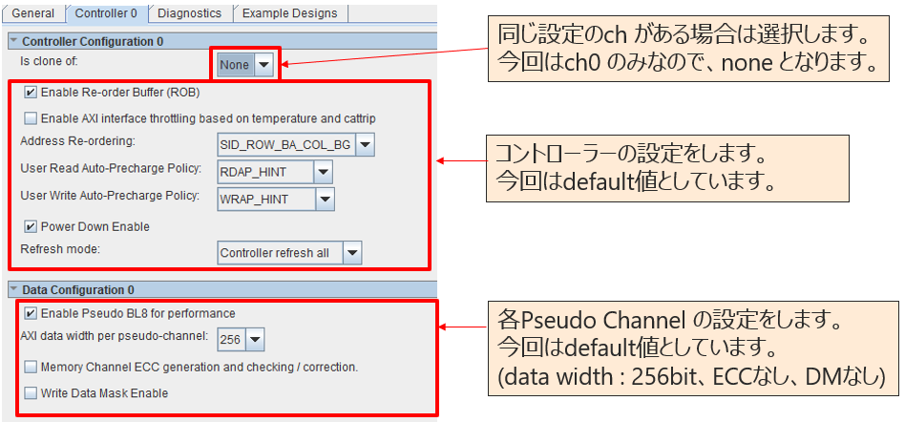Uncheck the Power Down Enable checkbox
905x422 pixels.
pos(31,226)
